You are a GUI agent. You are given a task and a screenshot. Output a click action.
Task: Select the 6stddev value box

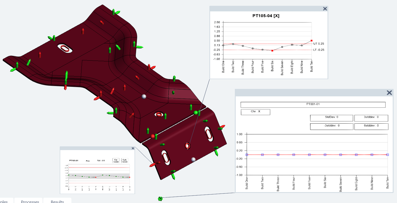(x=371, y=126)
